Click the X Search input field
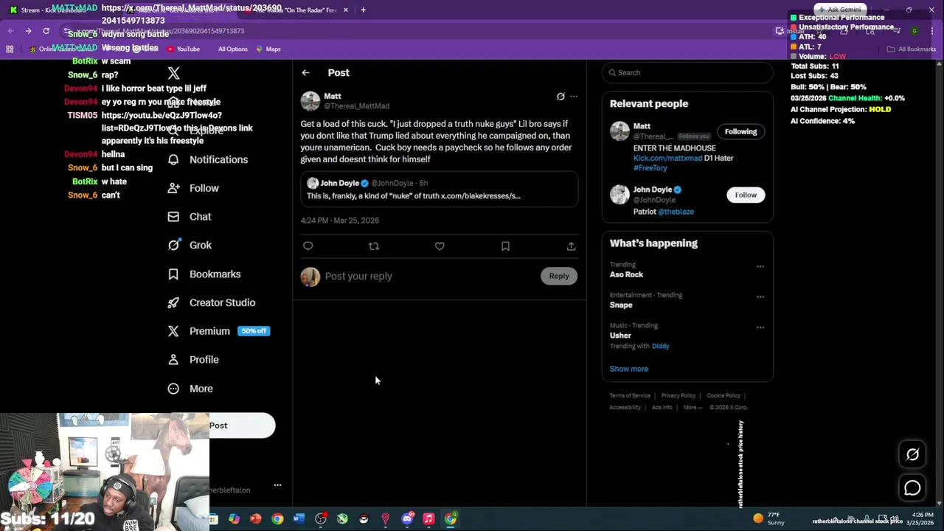 [x=687, y=73]
